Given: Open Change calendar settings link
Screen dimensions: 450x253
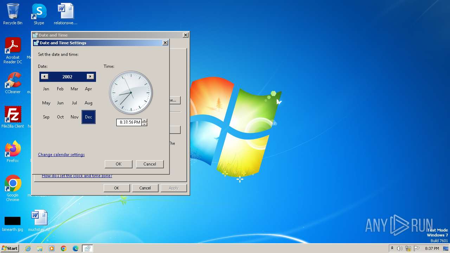Looking at the screenshot, I should (x=61, y=155).
